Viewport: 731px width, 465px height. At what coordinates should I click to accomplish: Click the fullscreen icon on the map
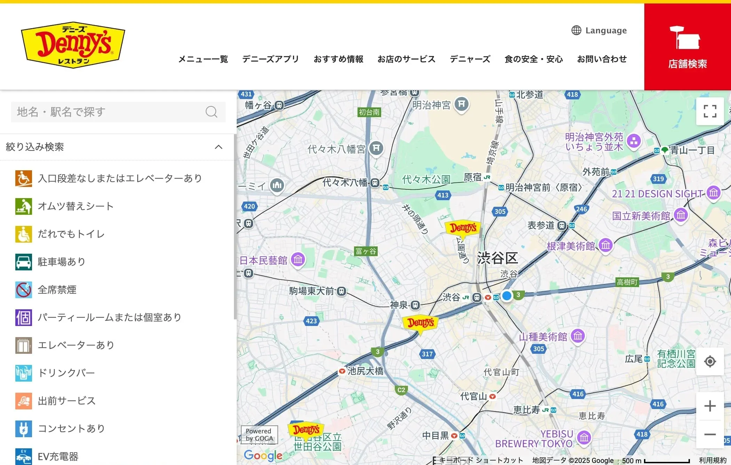click(710, 112)
